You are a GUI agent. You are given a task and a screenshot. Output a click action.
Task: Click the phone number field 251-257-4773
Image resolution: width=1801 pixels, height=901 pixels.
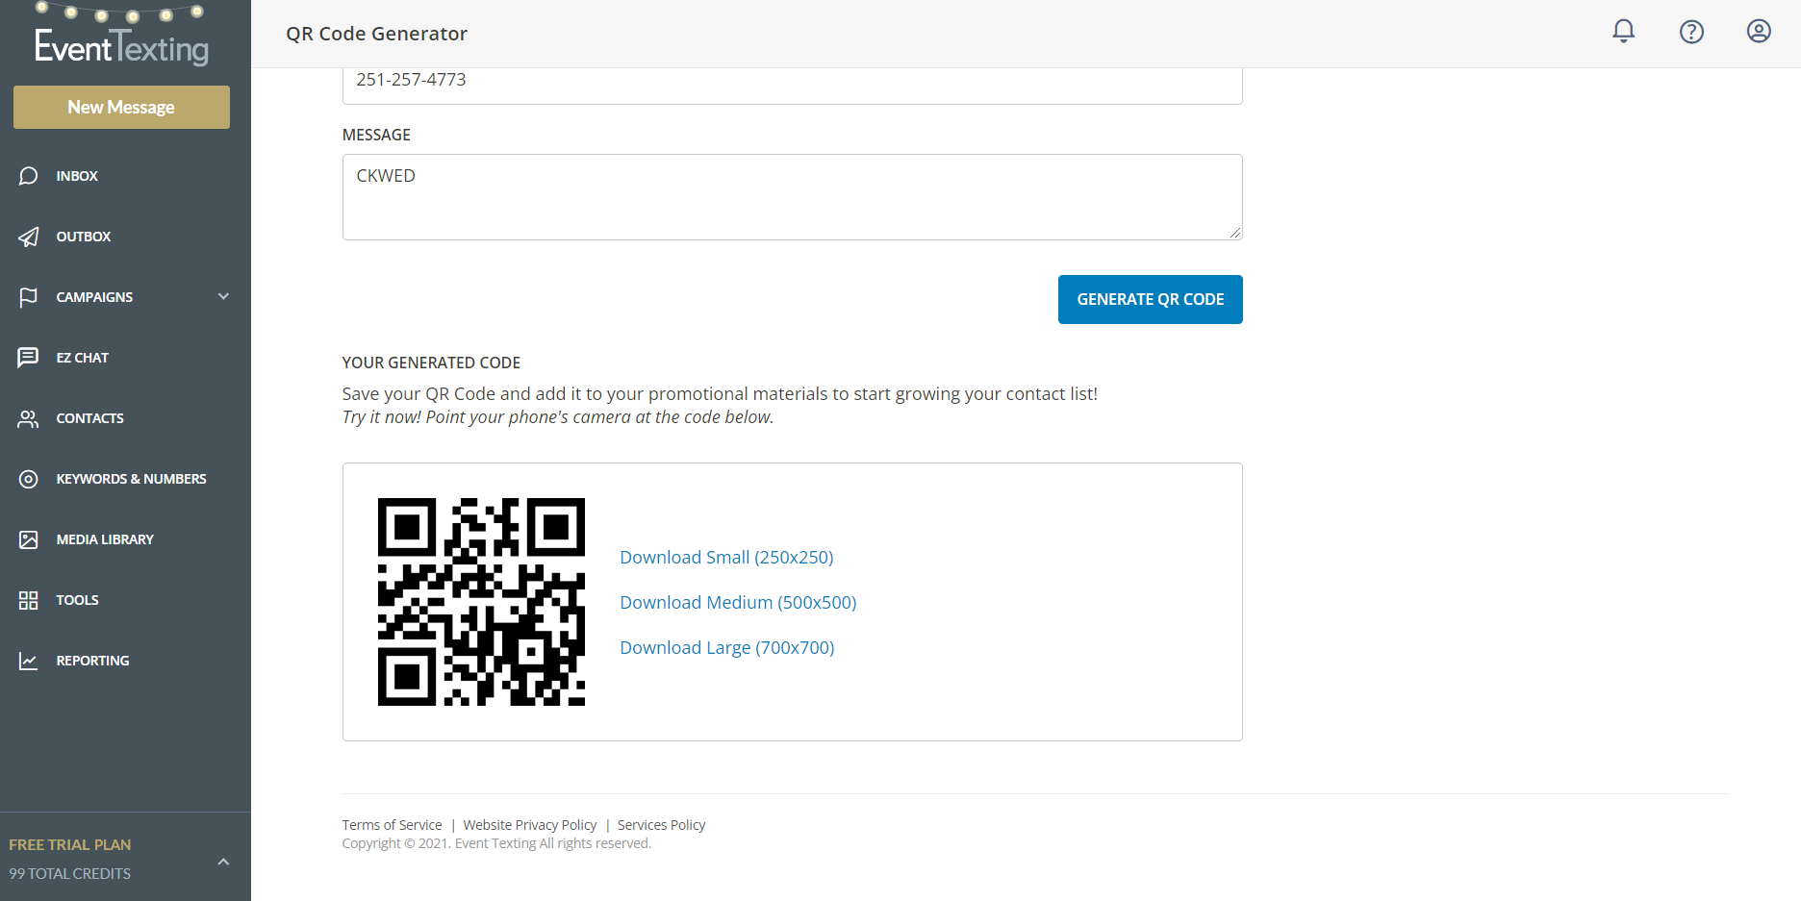point(793,85)
